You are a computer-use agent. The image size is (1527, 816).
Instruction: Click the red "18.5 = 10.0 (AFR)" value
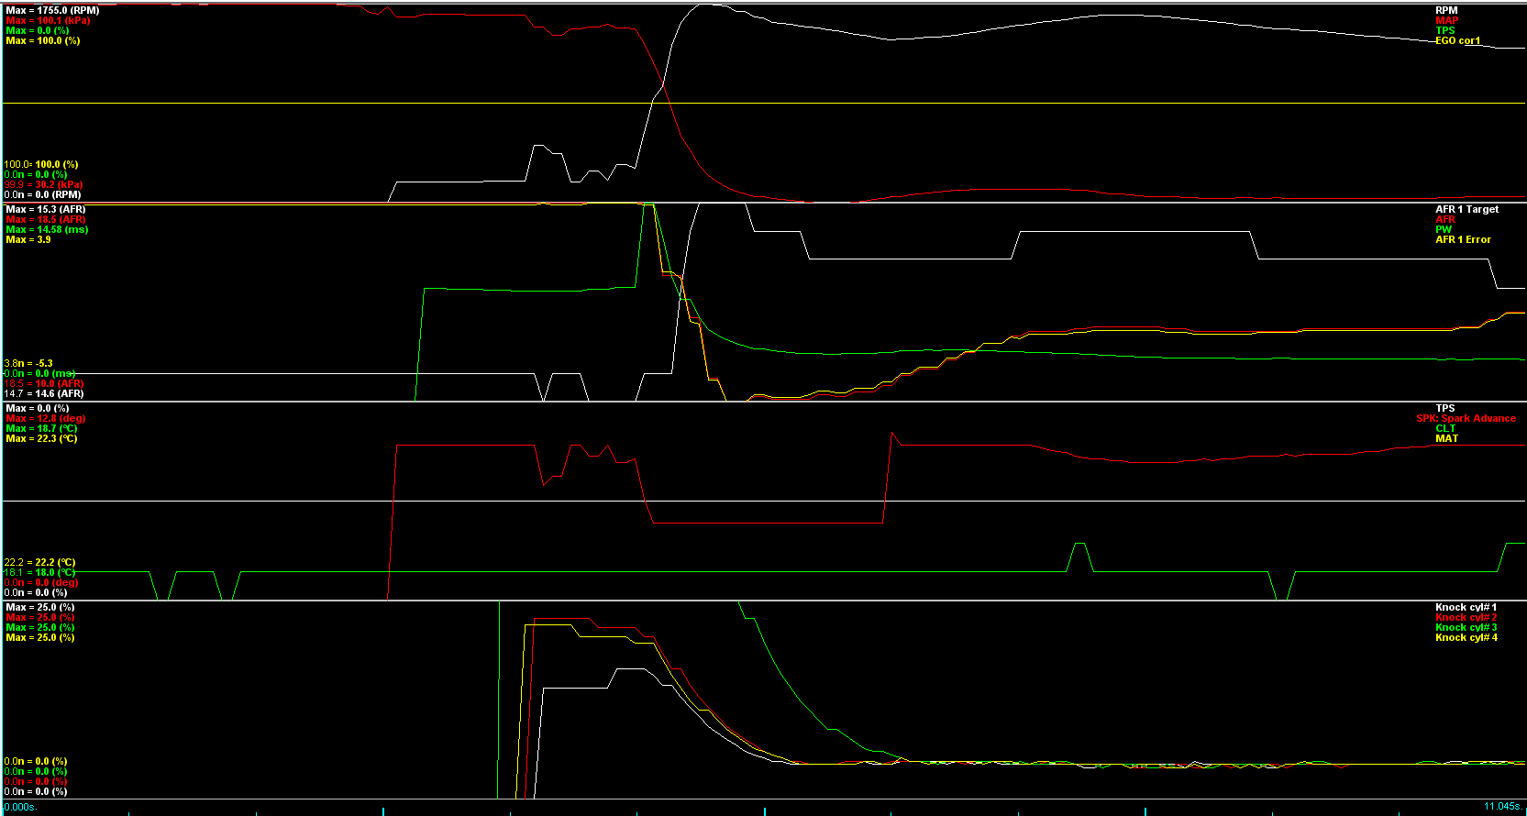click(x=44, y=384)
